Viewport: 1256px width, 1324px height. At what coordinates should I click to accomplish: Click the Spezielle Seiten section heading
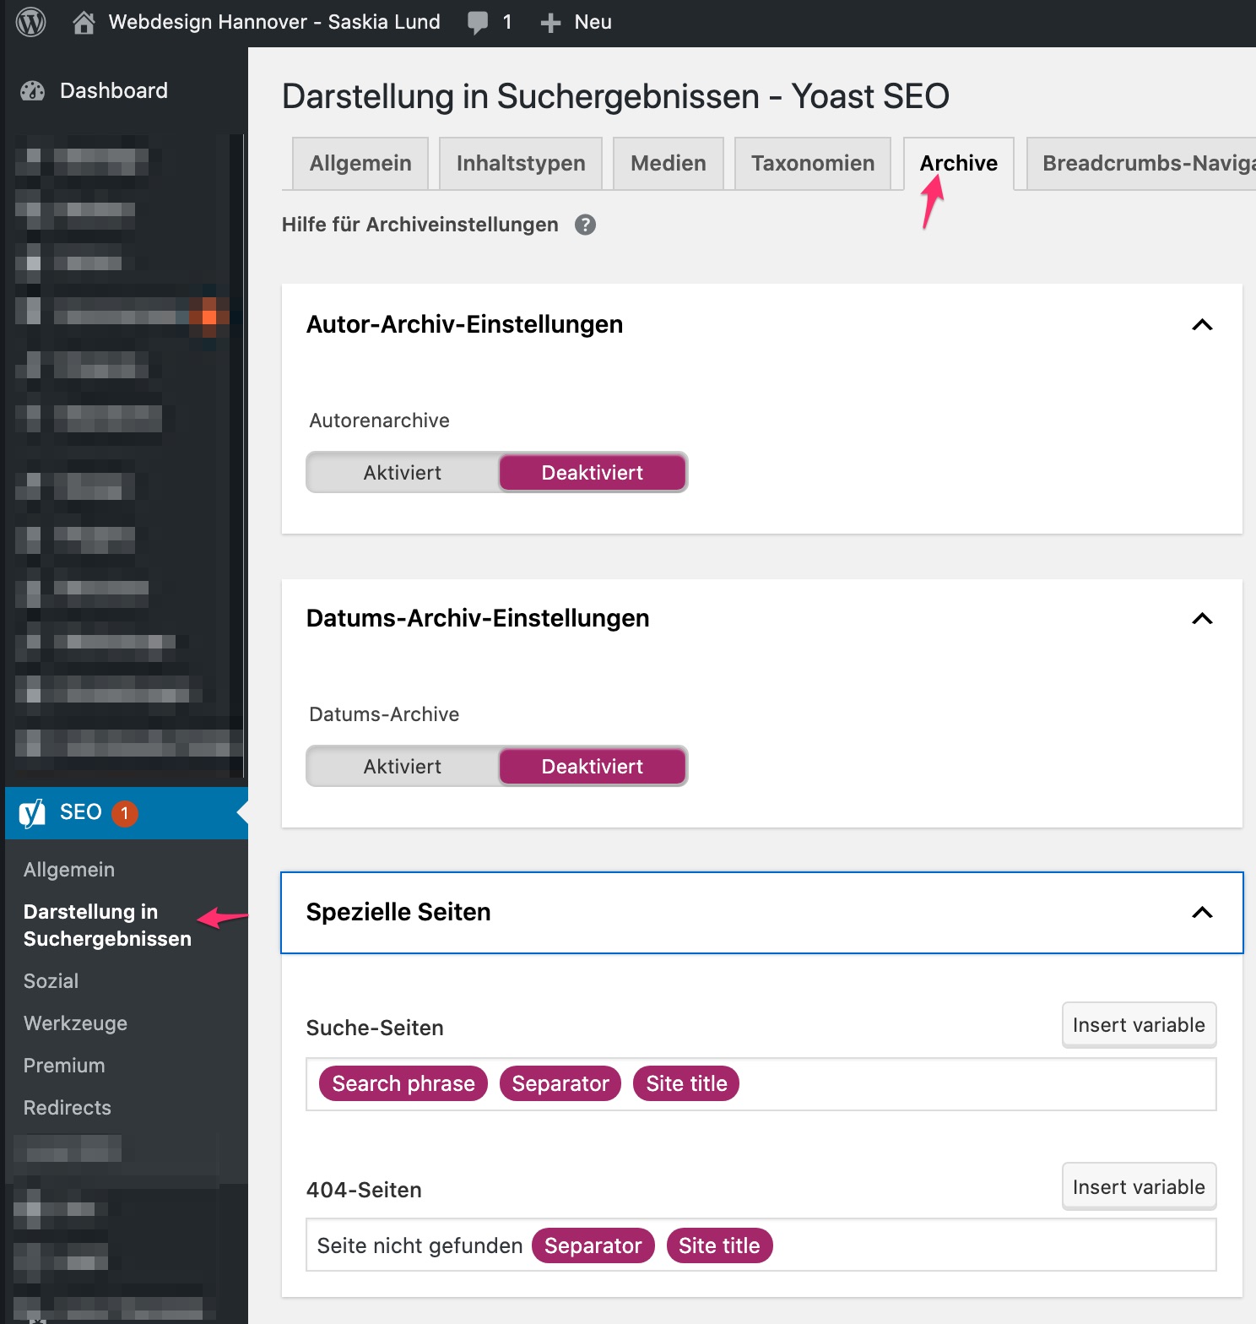(x=398, y=913)
